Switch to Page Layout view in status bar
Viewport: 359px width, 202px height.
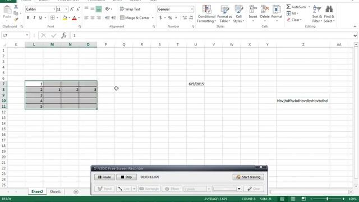(x=293, y=199)
